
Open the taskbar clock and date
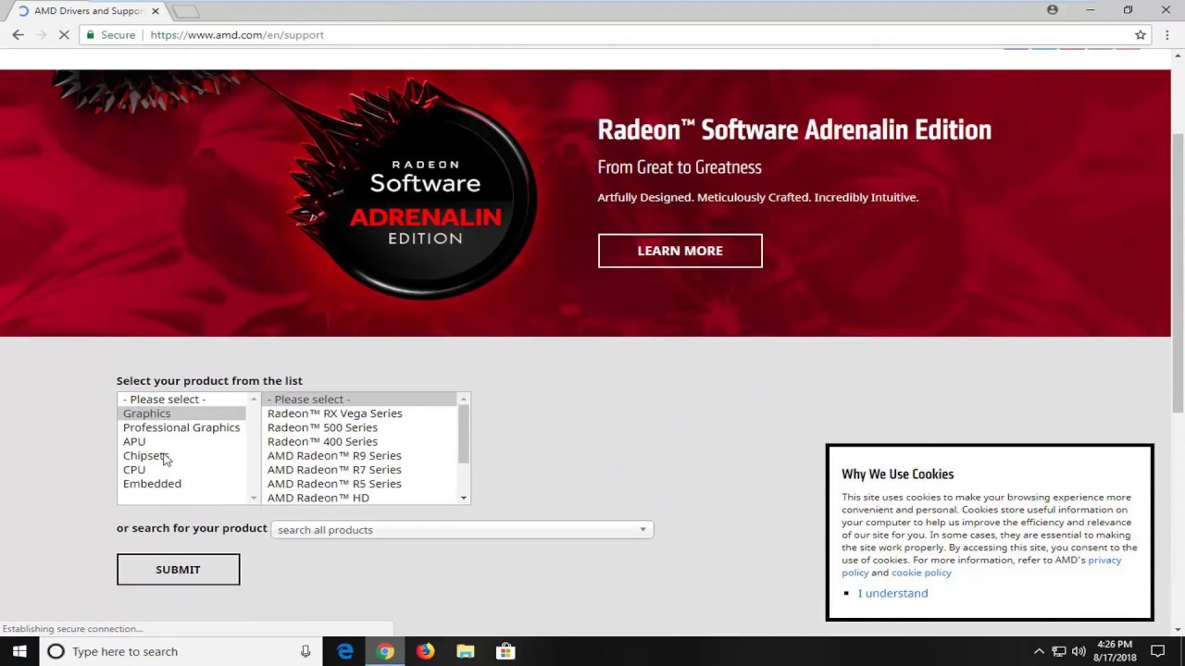coord(1115,651)
